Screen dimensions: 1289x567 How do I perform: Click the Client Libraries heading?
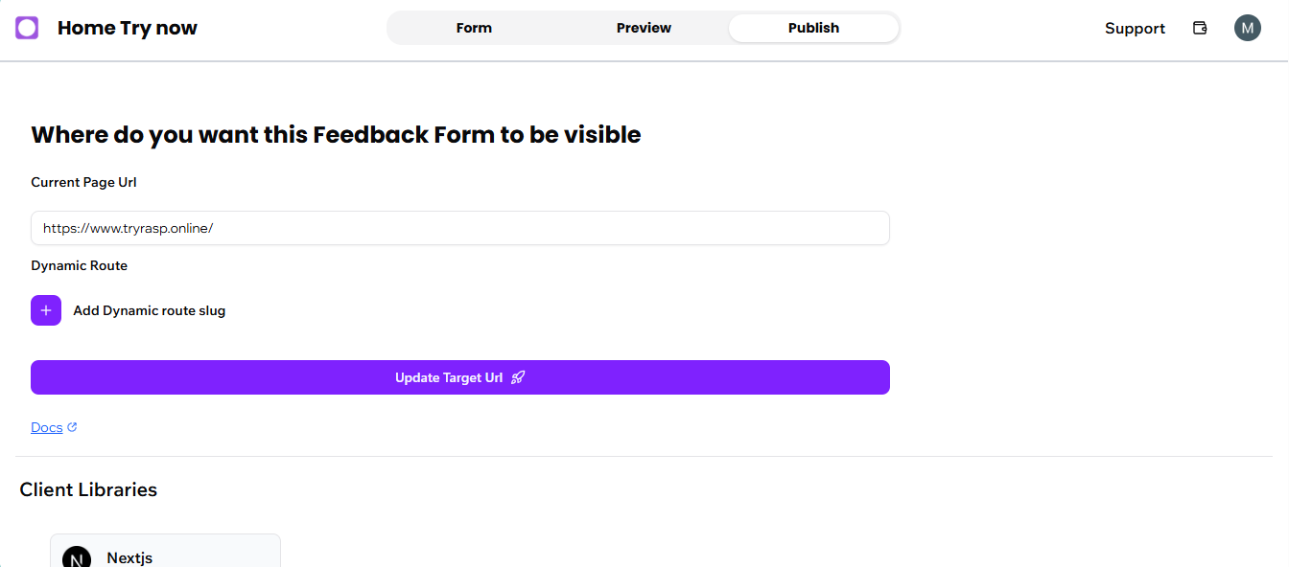[x=88, y=489]
